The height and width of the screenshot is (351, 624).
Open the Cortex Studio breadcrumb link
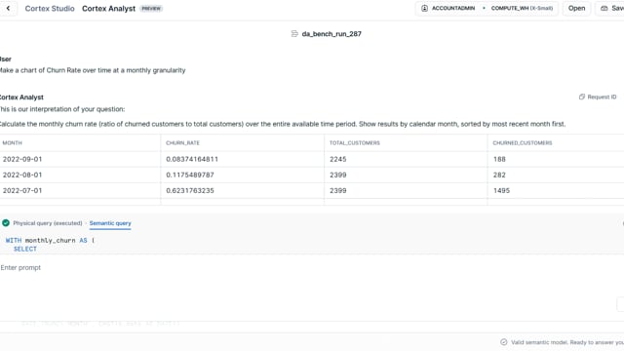[50, 9]
